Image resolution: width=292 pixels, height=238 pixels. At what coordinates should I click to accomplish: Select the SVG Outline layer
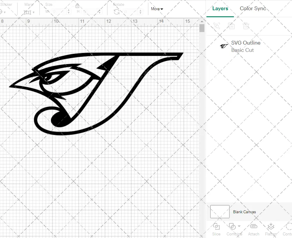tap(249, 46)
